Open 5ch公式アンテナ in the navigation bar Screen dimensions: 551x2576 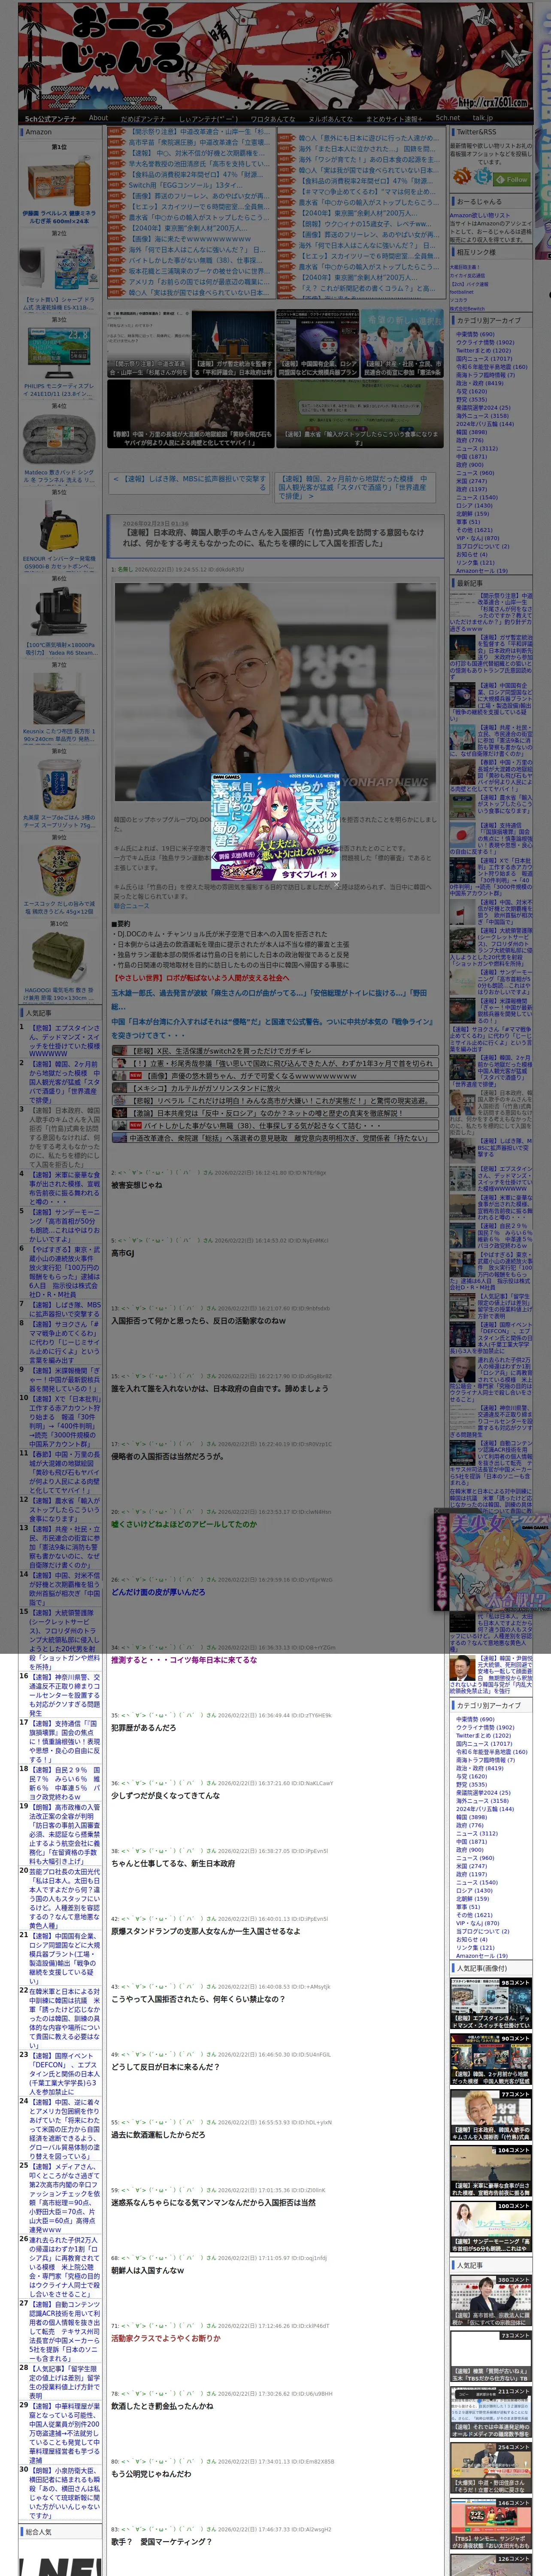(x=50, y=118)
